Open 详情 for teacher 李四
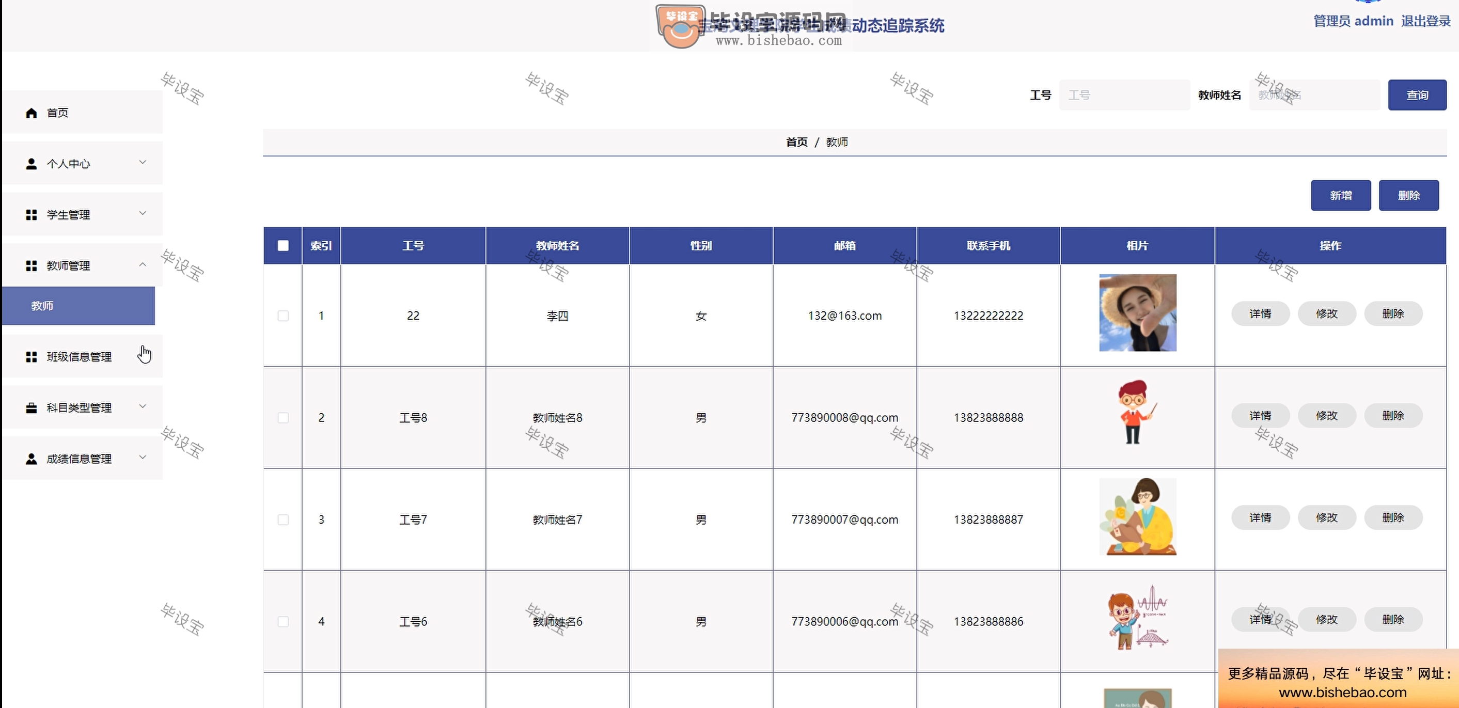Screen dimensions: 1459x708 (x=1260, y=314)
